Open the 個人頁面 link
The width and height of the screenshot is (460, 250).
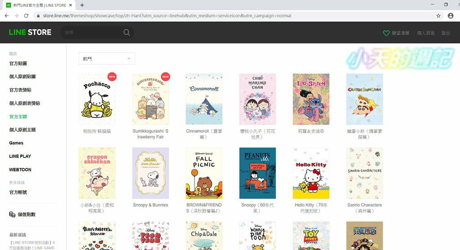point(426,33)
